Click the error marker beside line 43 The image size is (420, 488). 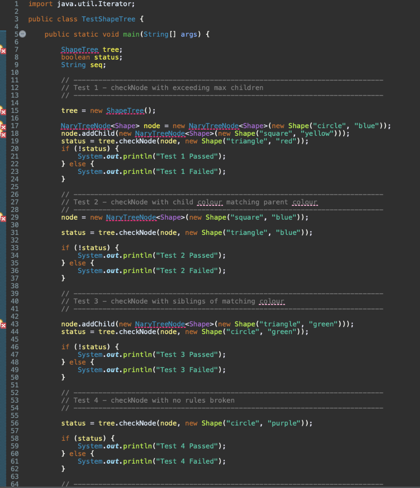tap(3, 325)
